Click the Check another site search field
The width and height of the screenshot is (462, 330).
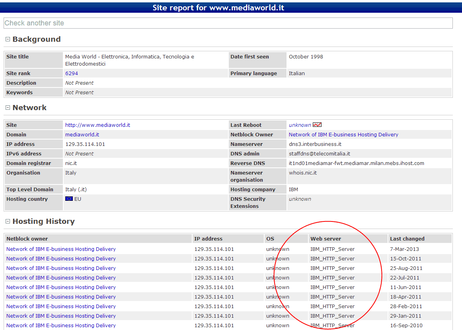point(228,23)
